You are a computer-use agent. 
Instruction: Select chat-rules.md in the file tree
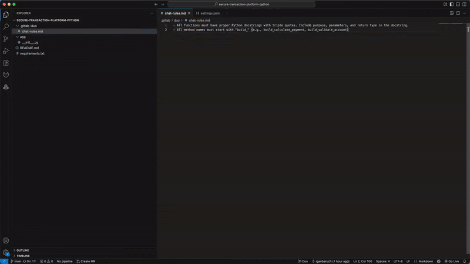pyautogui.click(x=32, y=32)
